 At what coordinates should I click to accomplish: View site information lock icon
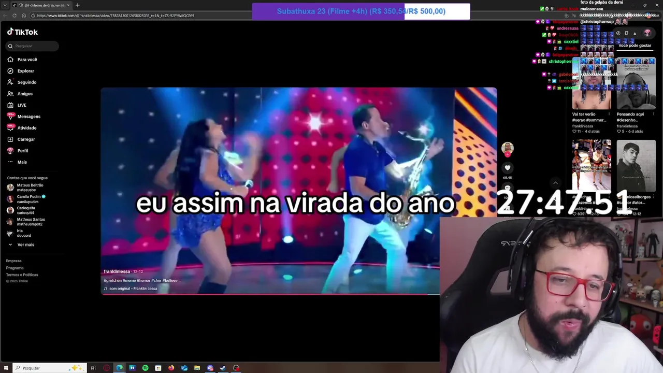(x=33, y=16)
